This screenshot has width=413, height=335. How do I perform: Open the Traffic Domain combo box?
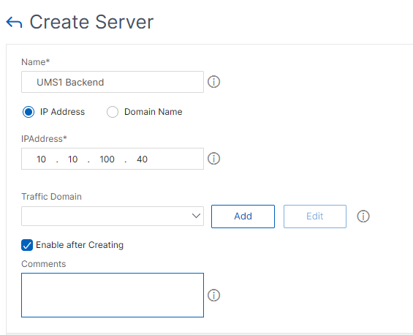pyautogui.click(x=113, y=216)
